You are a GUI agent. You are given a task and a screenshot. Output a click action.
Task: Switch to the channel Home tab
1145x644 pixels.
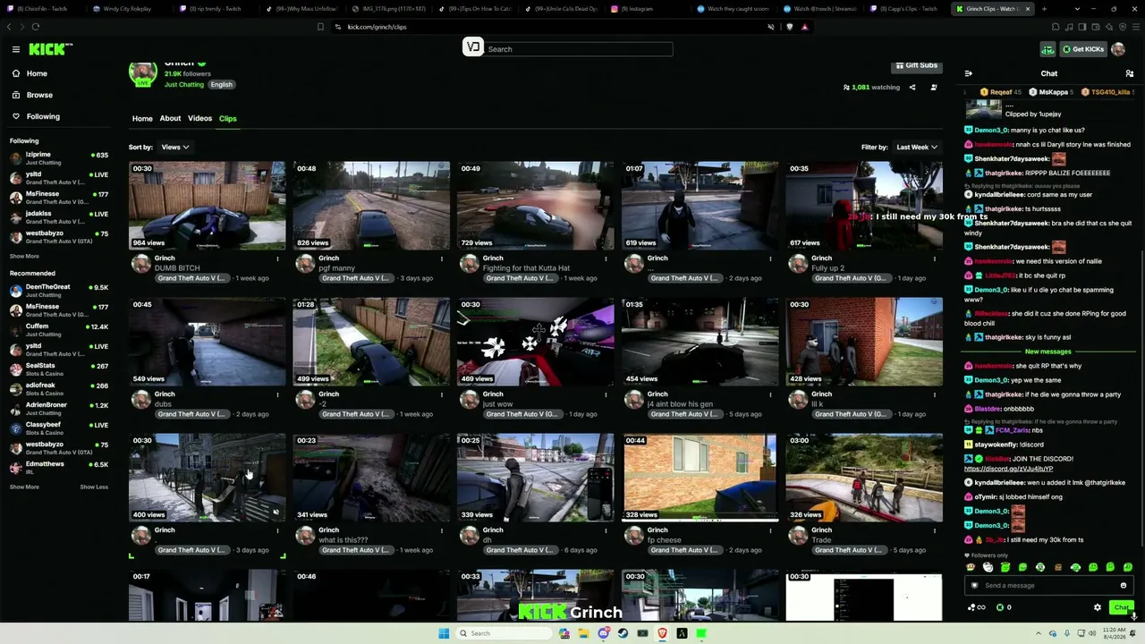click(x=142, y=118)
